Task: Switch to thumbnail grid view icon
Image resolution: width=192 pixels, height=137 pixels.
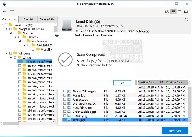Action: pyautogui.click(x=167, y=12)
